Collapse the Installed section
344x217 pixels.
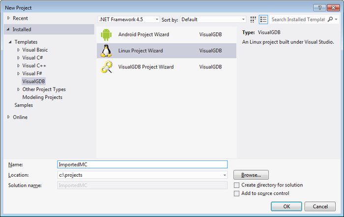pyautogui.click(x=8, y=29)
